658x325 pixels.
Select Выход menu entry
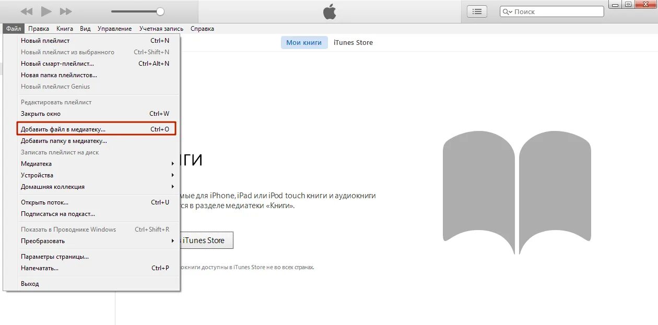(98, 284)
